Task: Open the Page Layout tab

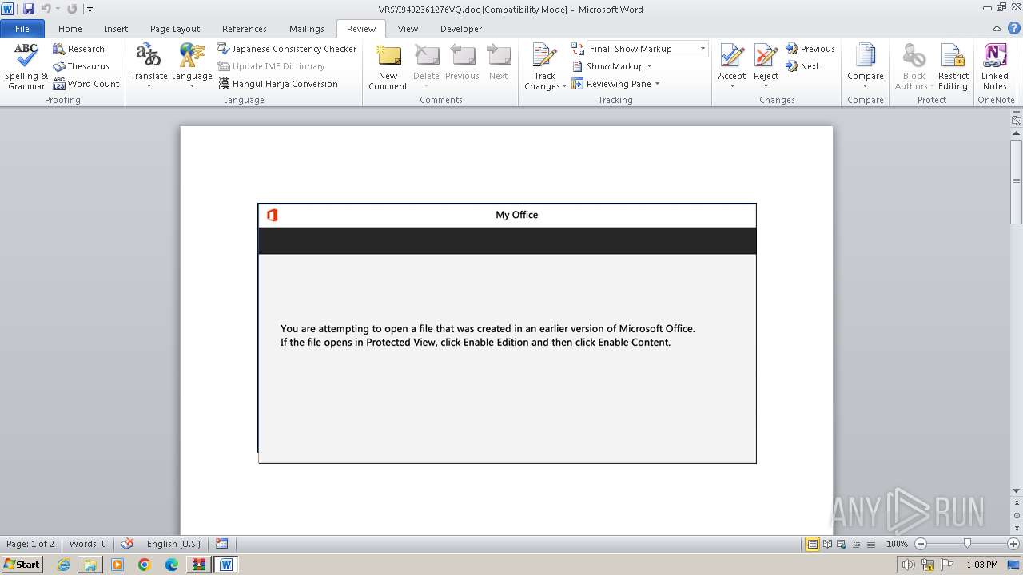Action: click(175, 29)
